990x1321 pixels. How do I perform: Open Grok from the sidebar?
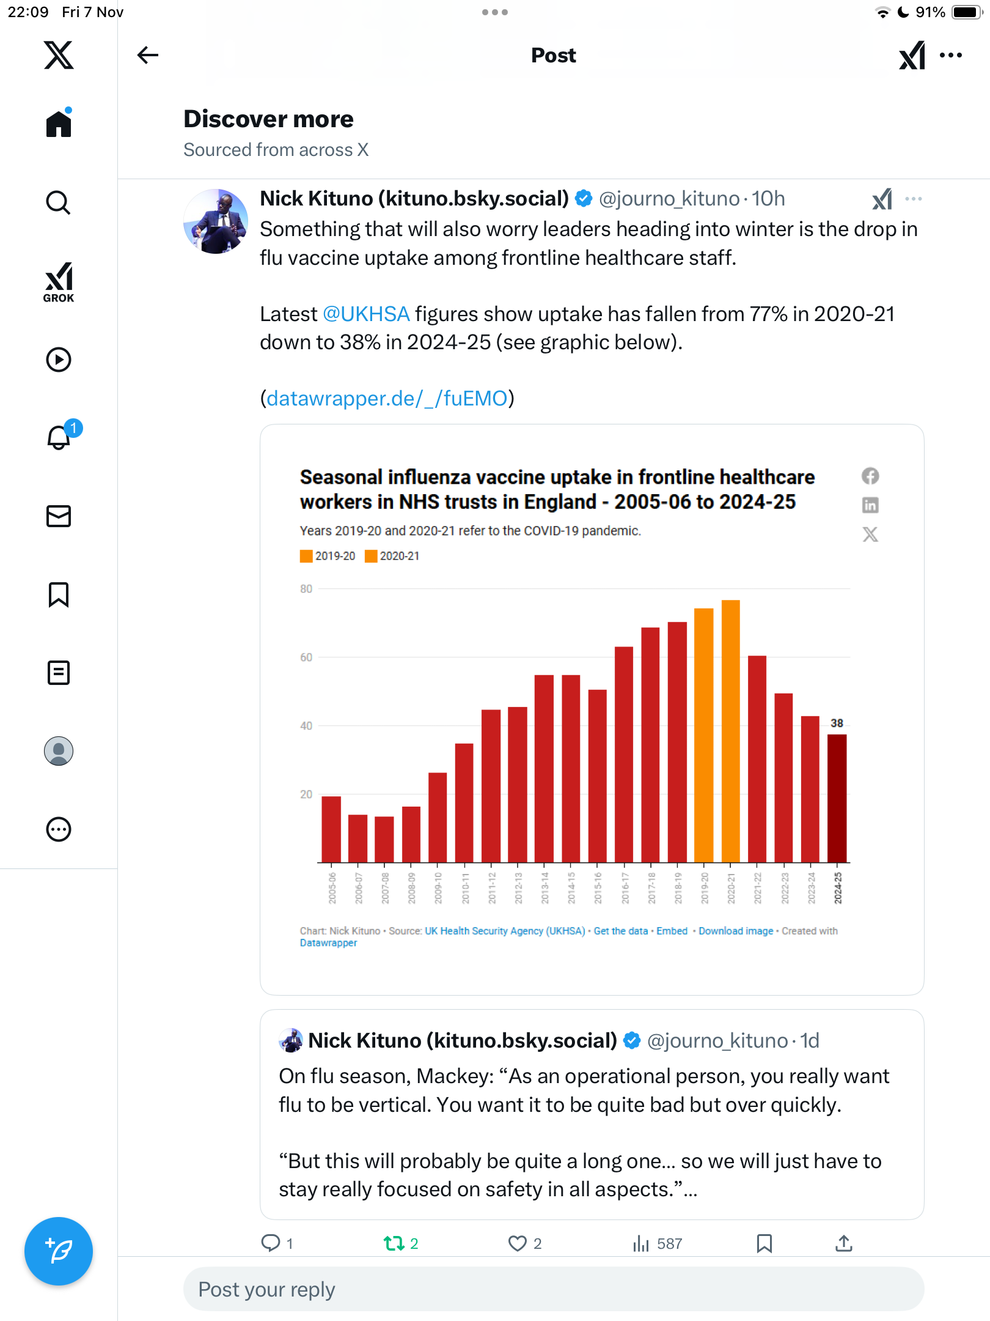click(59, 282)
